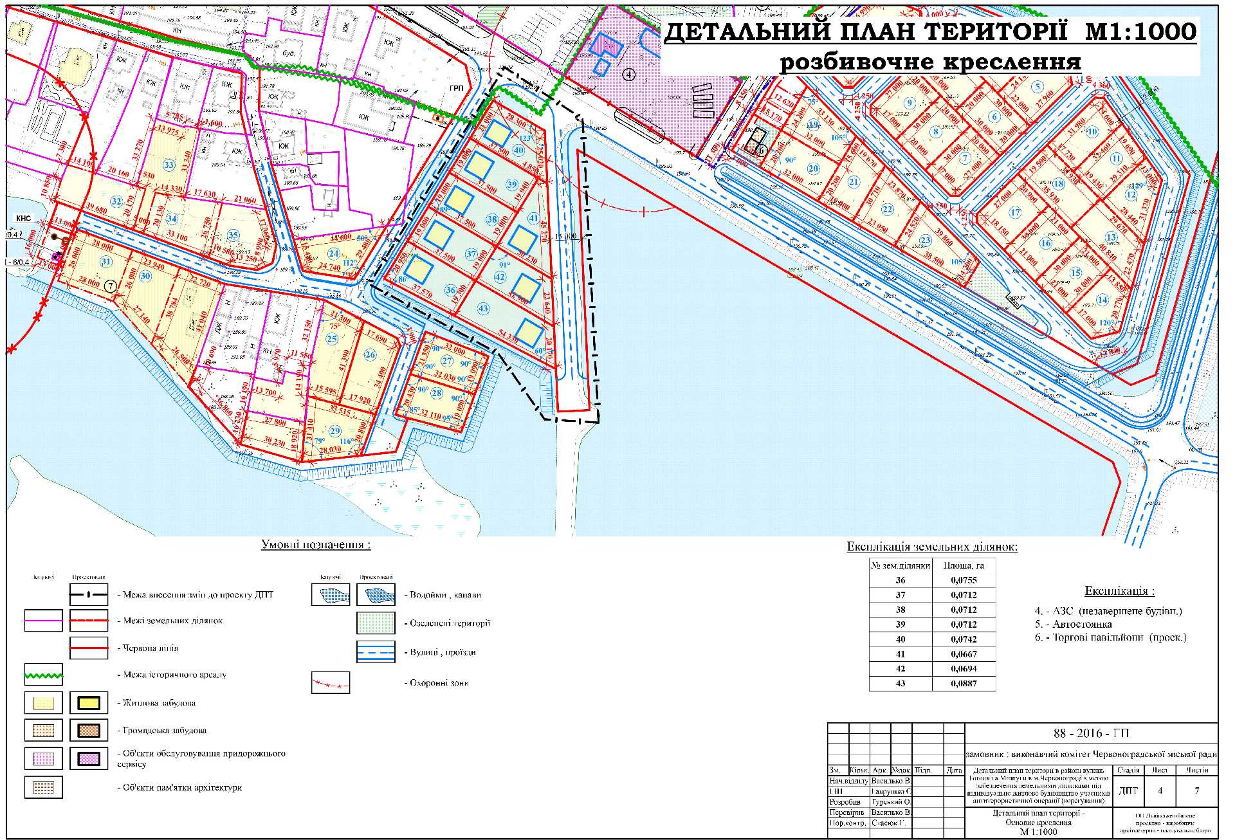Click the red Охоронні зони legend symbol
Image resolution: width=1235 pixels, height=840 pixels.
pos(331,683)
